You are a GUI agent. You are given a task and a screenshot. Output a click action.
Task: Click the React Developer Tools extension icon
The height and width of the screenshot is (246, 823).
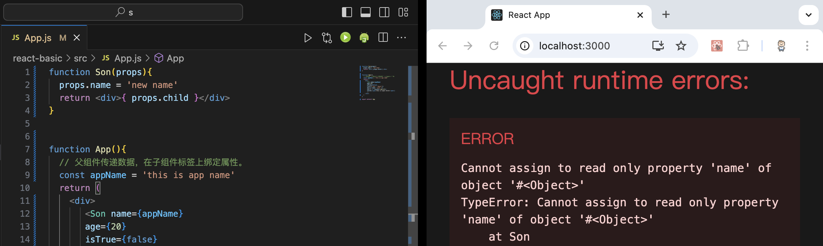(717, 46)
